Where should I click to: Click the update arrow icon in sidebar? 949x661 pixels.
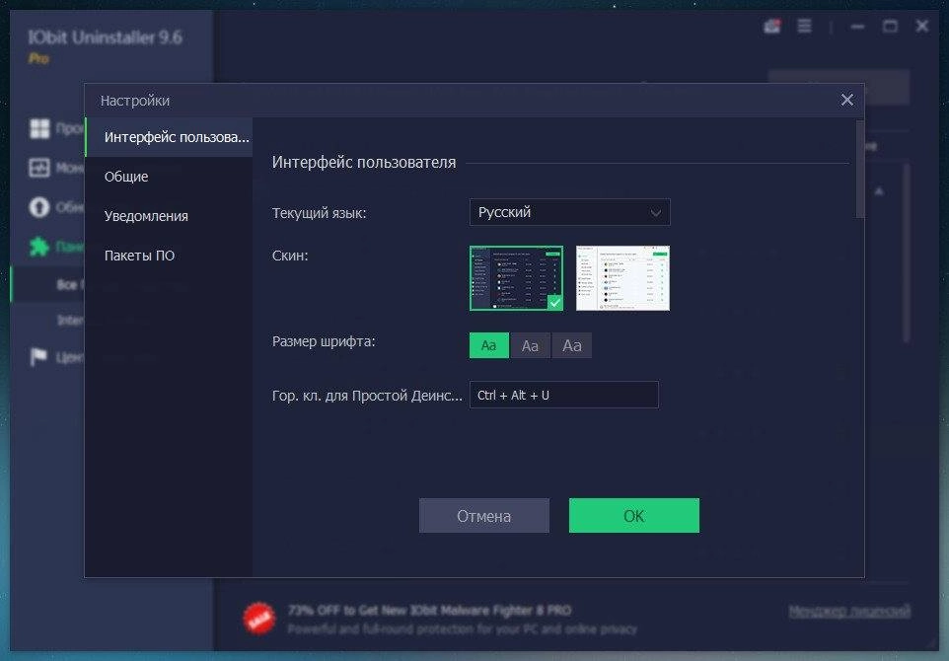[x=39, y=207]
